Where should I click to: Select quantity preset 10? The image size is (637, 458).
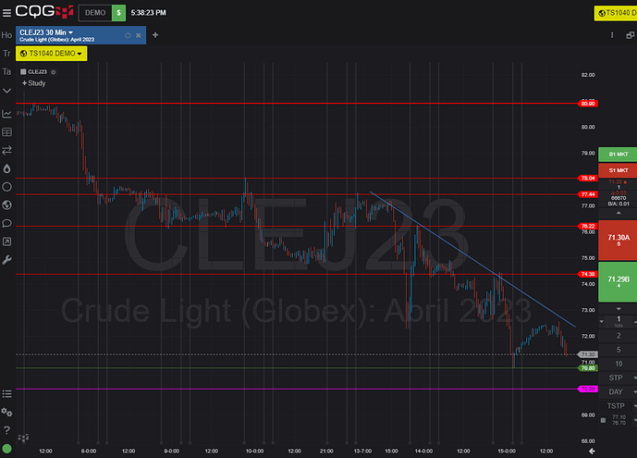click(x=619, y=364)
